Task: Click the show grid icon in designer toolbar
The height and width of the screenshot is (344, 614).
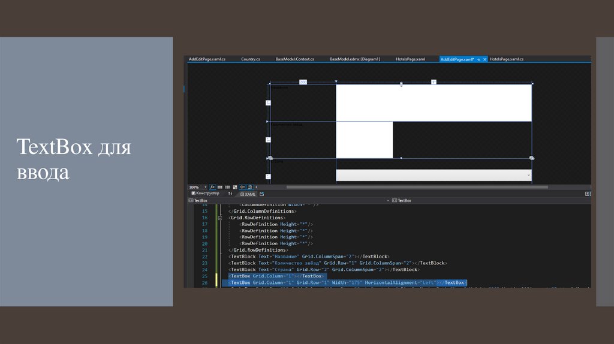Action: [220, 187]
